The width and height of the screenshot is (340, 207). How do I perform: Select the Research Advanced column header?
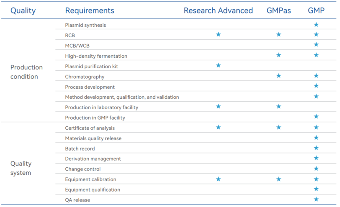(218, 10)
